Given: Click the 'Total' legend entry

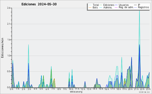Looking at the screenshot, I should click(x=96, y=5).
